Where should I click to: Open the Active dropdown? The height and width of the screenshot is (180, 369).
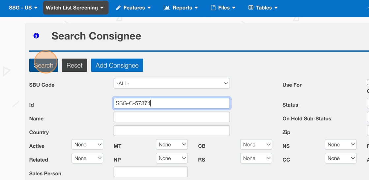pyautogui.click(x=87, y=144)
